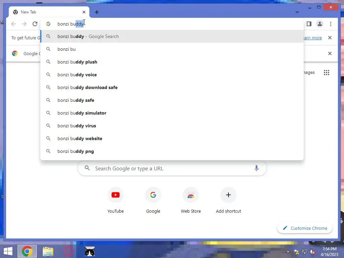344x258 pixels.
Task: Choose 'bonzi buddy website' suggestion
Action: click(x=172, y=138)
